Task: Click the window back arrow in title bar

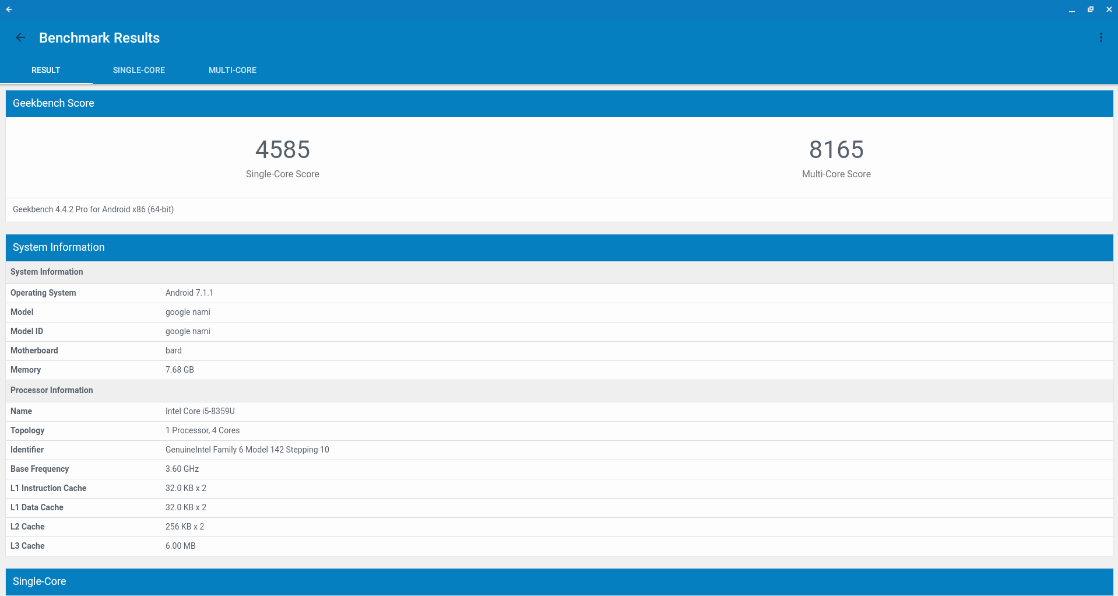Action: click(x=9, y=9)
